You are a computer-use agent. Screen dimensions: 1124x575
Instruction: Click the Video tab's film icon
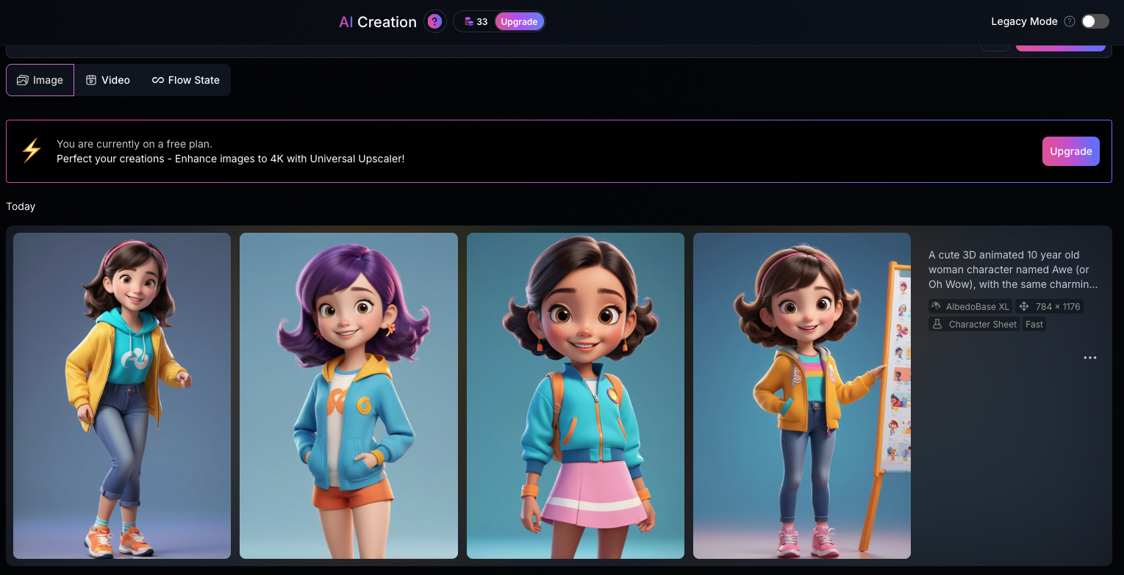pyautogui.click(x=90, y=79)
